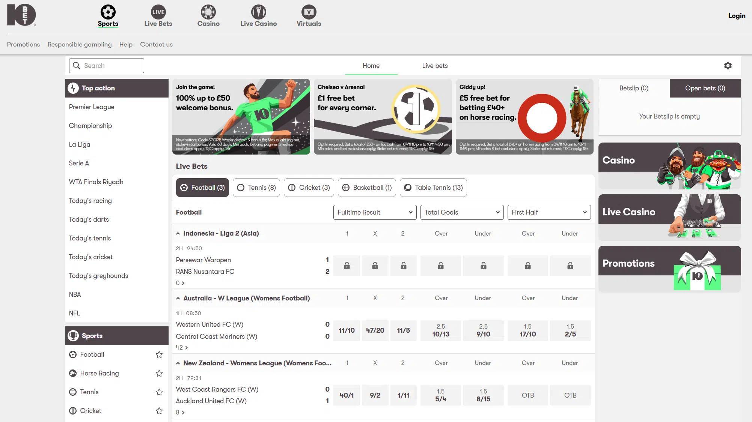Viewport: 752px width, 422px height.
Task: Open the Virtuals icon
Action: pos(309,12)
